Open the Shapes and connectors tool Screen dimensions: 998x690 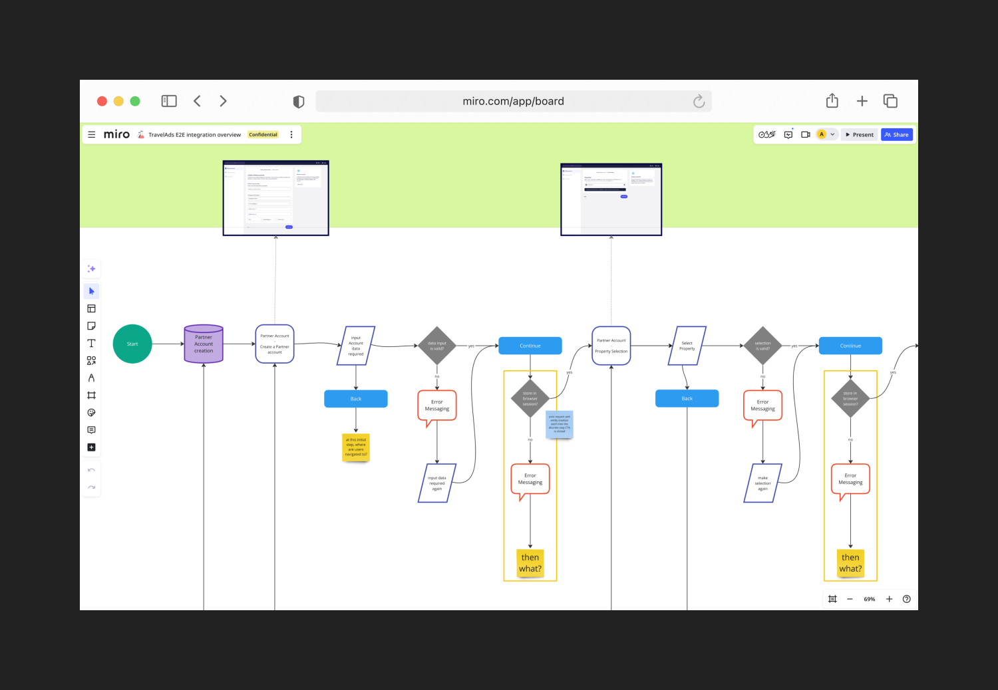(91, 360)
